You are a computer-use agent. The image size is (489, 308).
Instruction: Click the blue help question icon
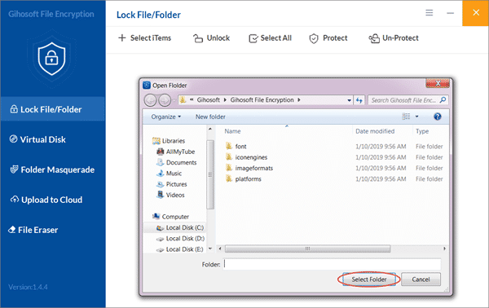[437, 117]
